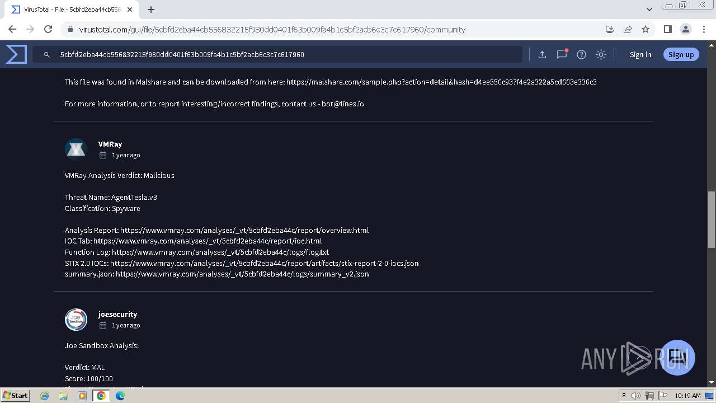Open the Malshare sample download link
The height and width of the screenshot is (403, 716).
[441, 82]
